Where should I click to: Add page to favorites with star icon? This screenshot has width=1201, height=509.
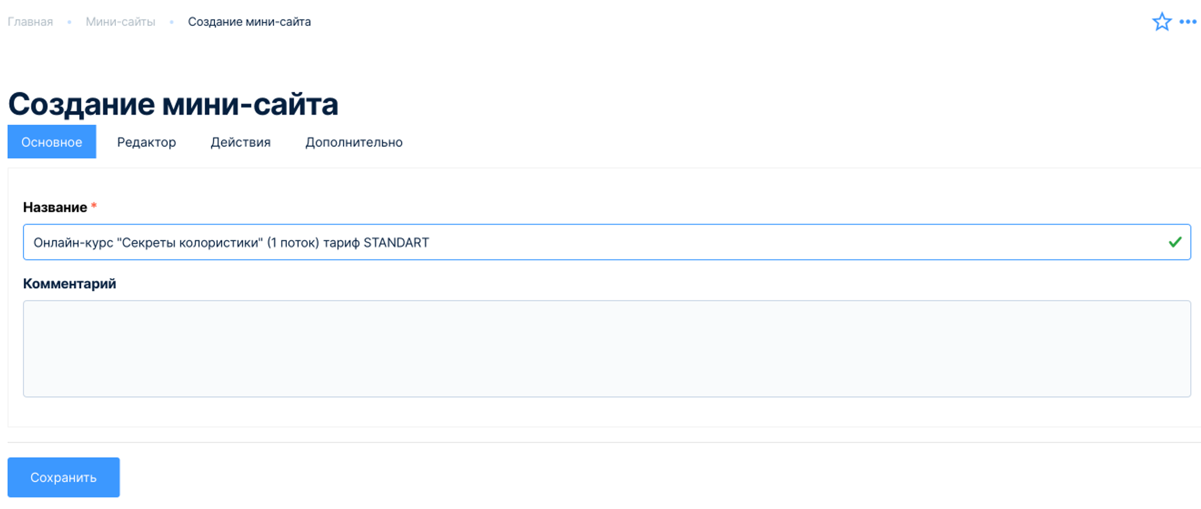click(1161, 22)
